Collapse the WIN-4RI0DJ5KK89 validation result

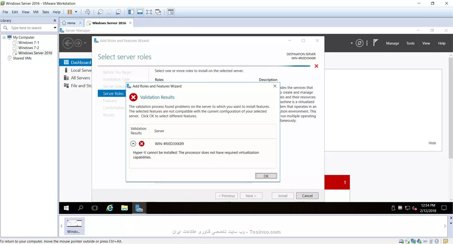[133, 143]
